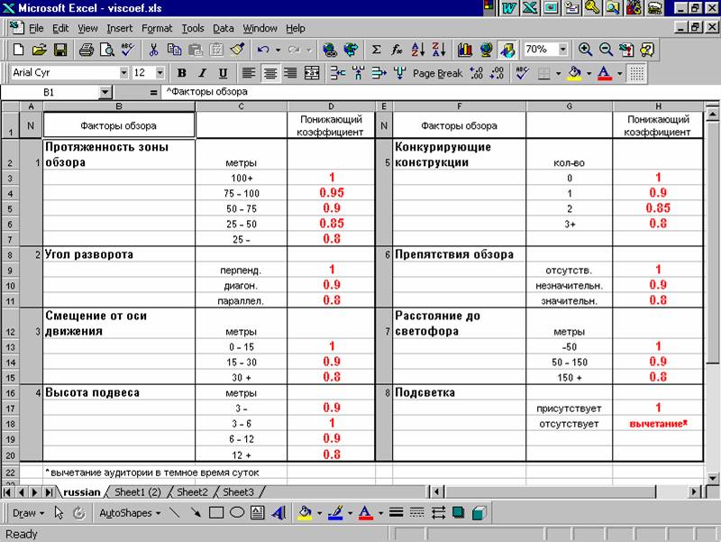Open the Format menu
The image size is (721, 542).
[x=156, y=29]
